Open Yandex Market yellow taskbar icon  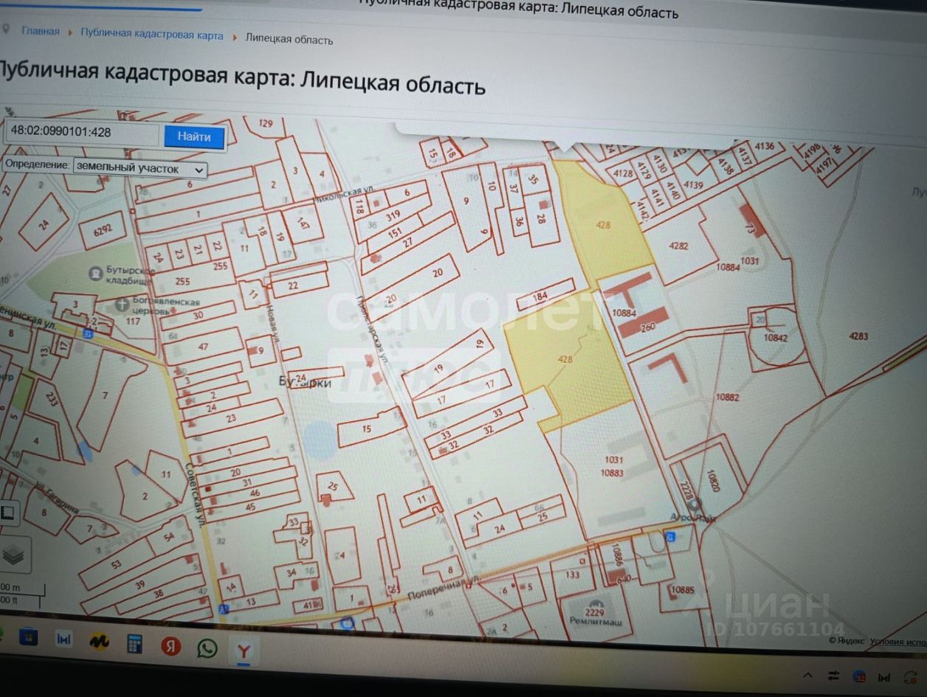[x=100, y=642]
